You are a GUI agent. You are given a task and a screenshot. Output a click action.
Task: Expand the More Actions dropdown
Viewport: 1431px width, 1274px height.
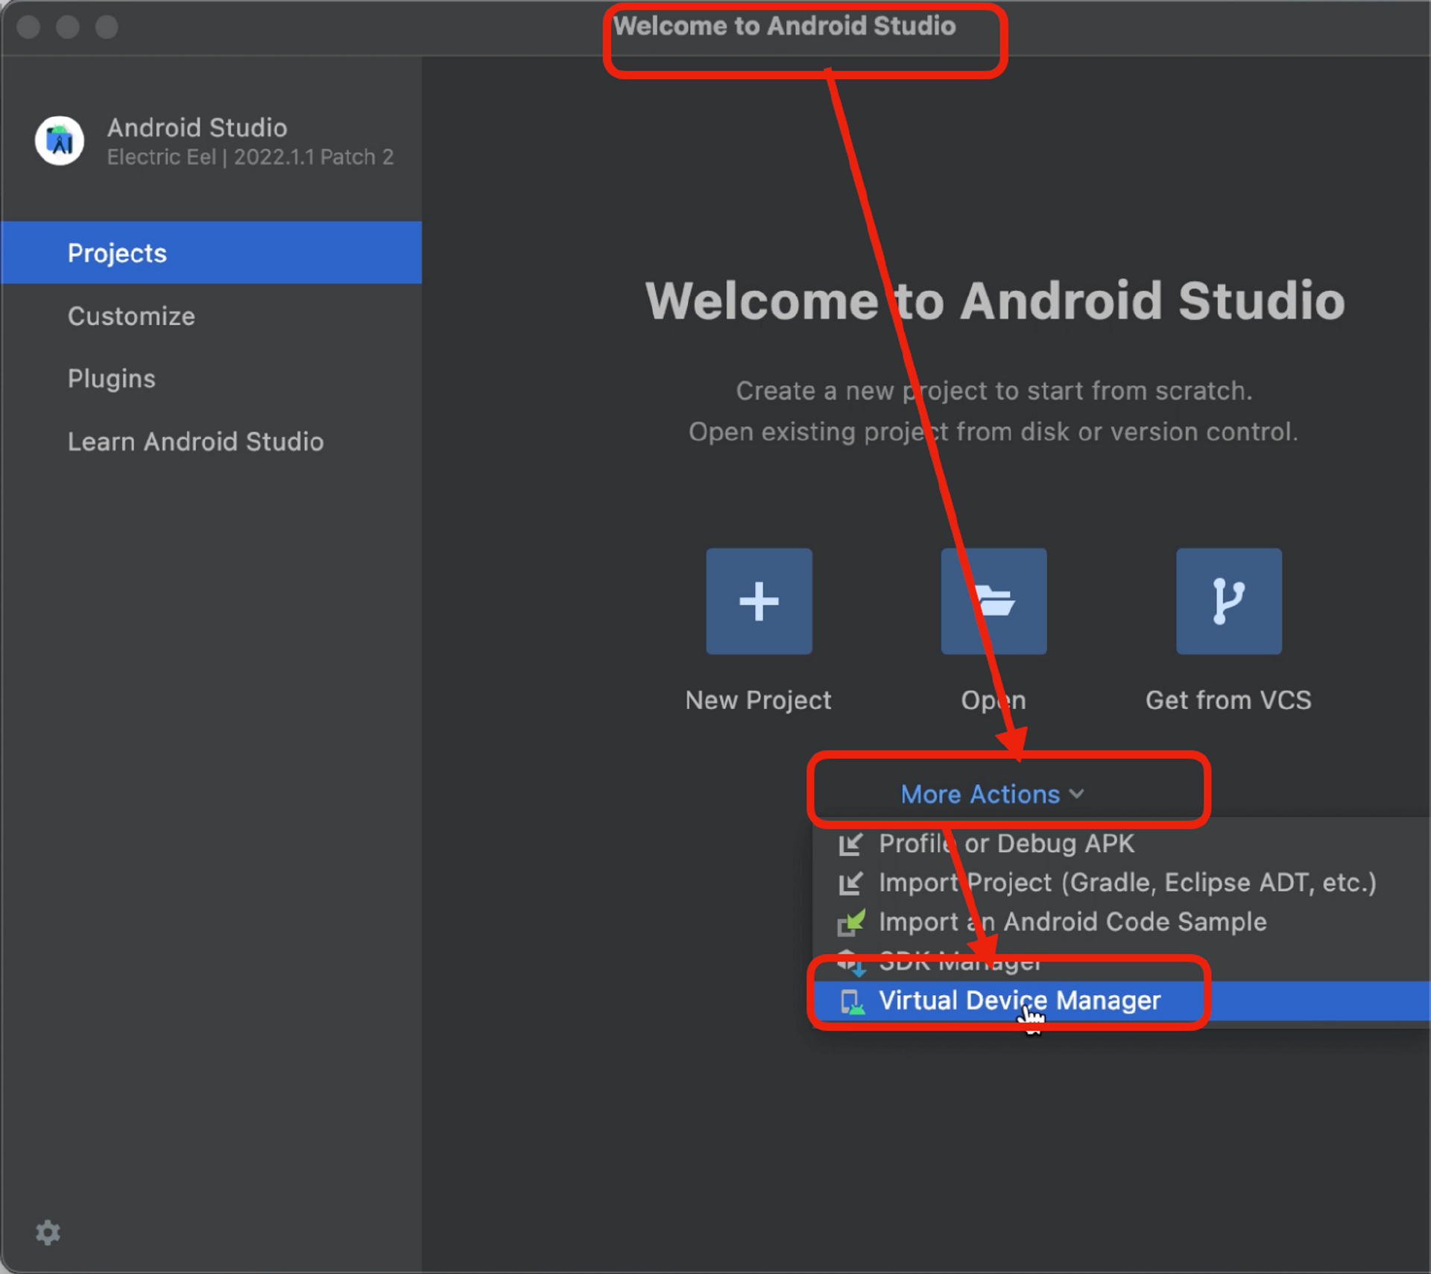992,794
